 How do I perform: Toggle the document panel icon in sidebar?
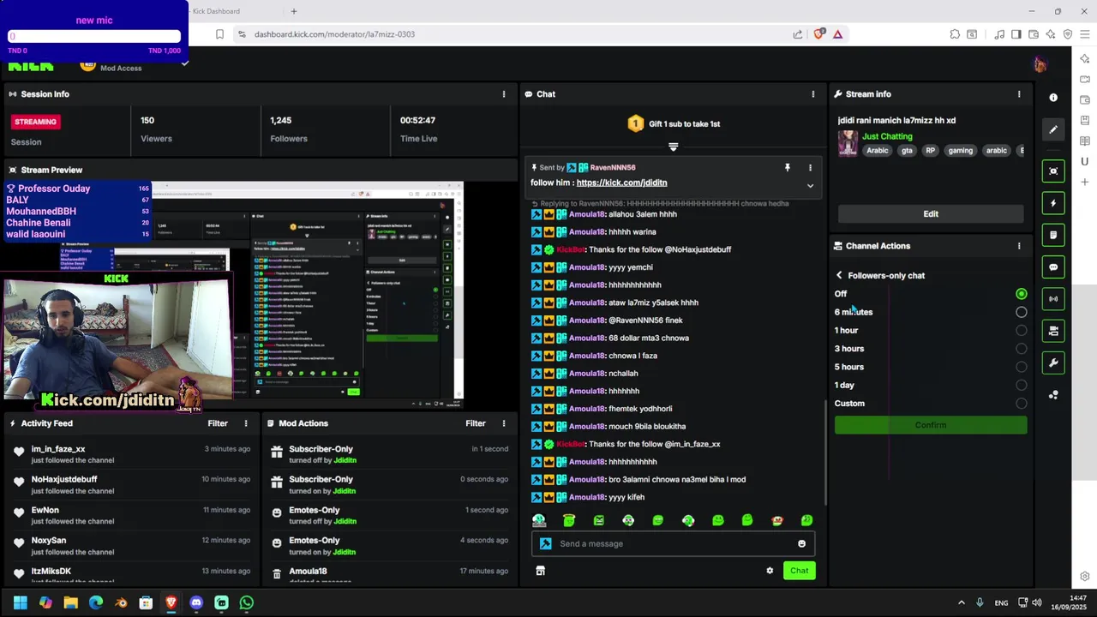(1053, 235)
